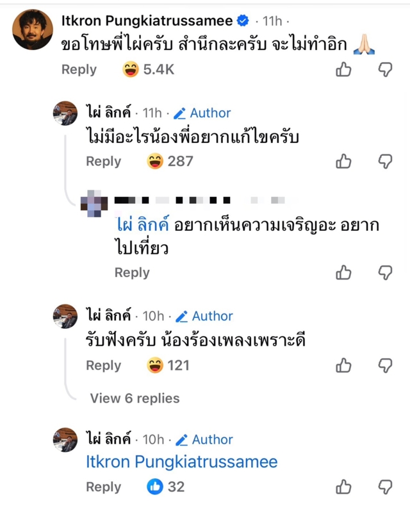Thumbs up the 121-reaction author comment

tap(344, 365)
